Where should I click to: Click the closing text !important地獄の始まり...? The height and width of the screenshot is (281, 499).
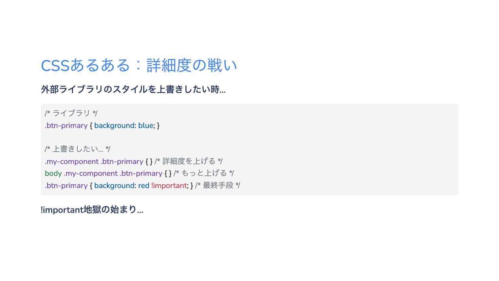pyautogui.click(x=92, y=210)
